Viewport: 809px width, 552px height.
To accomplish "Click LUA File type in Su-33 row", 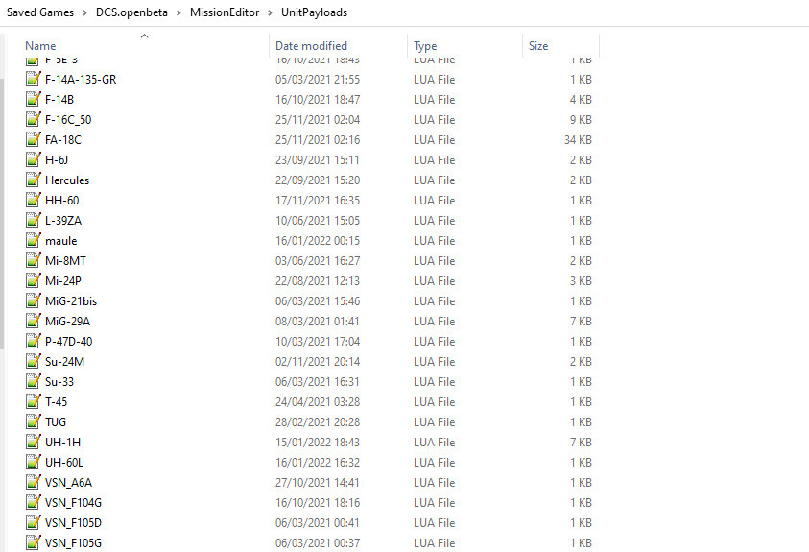I will coord(434,382).
